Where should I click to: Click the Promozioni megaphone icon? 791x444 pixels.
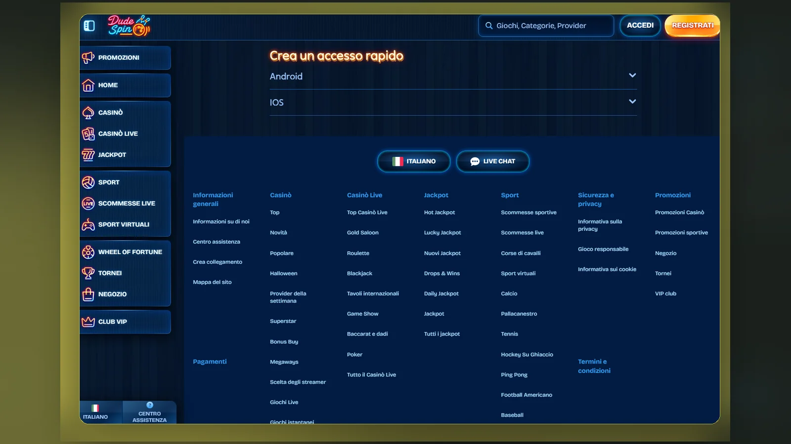pyautogui.click(x=88, y=58)
